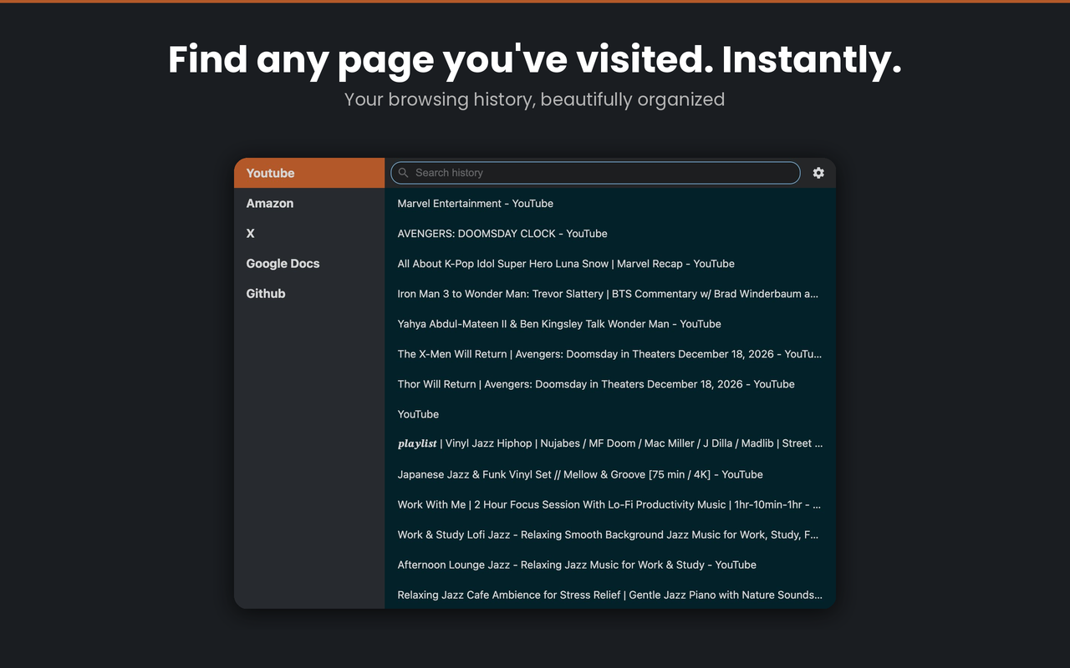Open AVENGERS: DOOMSDAY CLOCK entry
Screen dimensions: 1070x668
[x=610, y=233]
